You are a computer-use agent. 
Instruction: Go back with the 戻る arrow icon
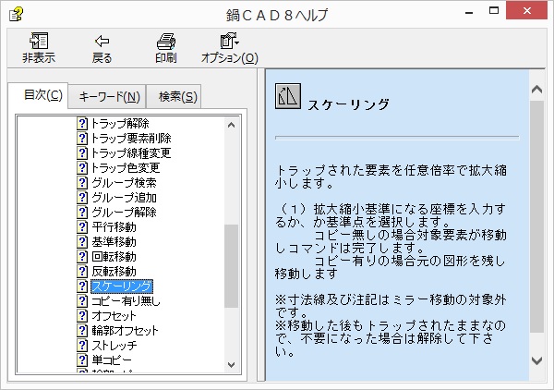click(x=102, y=42)
